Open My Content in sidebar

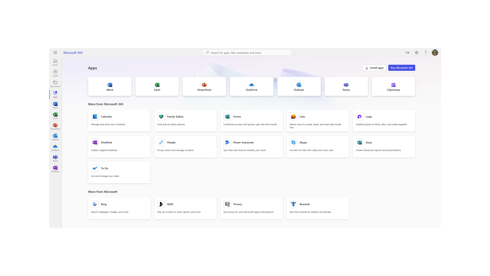pos(55,84)
